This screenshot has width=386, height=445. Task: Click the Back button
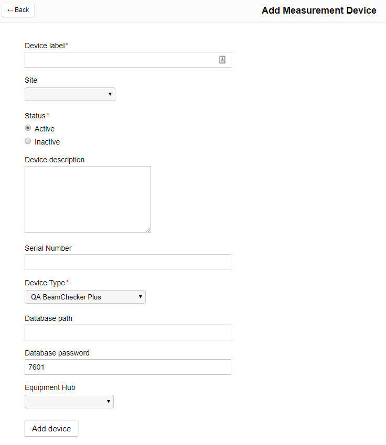click(18, 10)
